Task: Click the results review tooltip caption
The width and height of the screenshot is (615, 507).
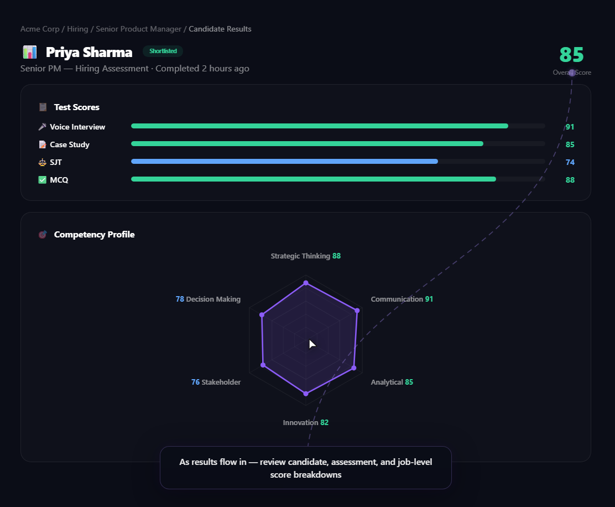Action: click(306, 468)
